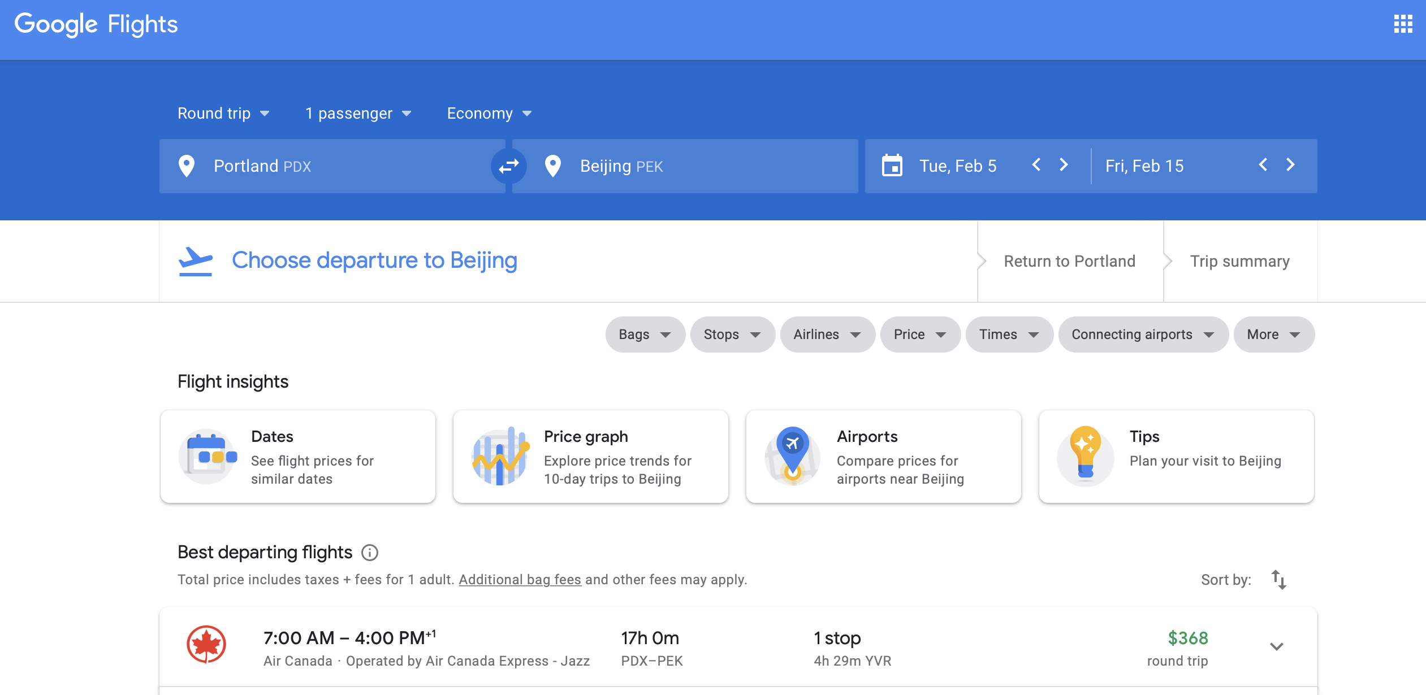Open the Connecting airports filter
The image size is (1426, 695).
1143,335
